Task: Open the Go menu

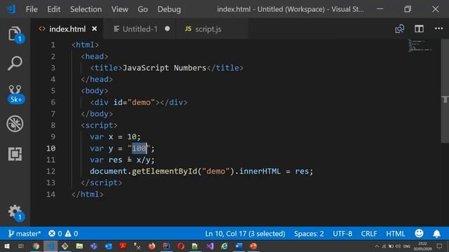Action: (x=142, y=9)
